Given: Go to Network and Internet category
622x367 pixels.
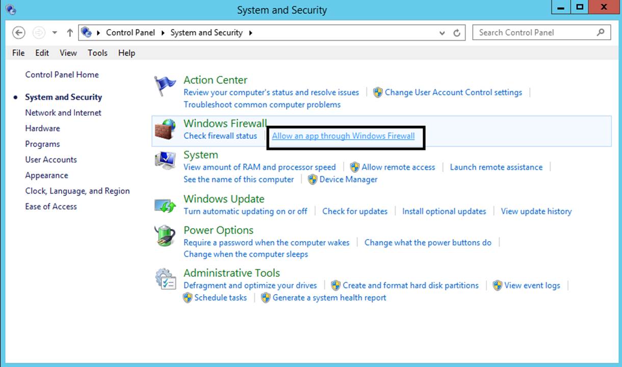Looking at the screenshot, I should click(63, 113).
